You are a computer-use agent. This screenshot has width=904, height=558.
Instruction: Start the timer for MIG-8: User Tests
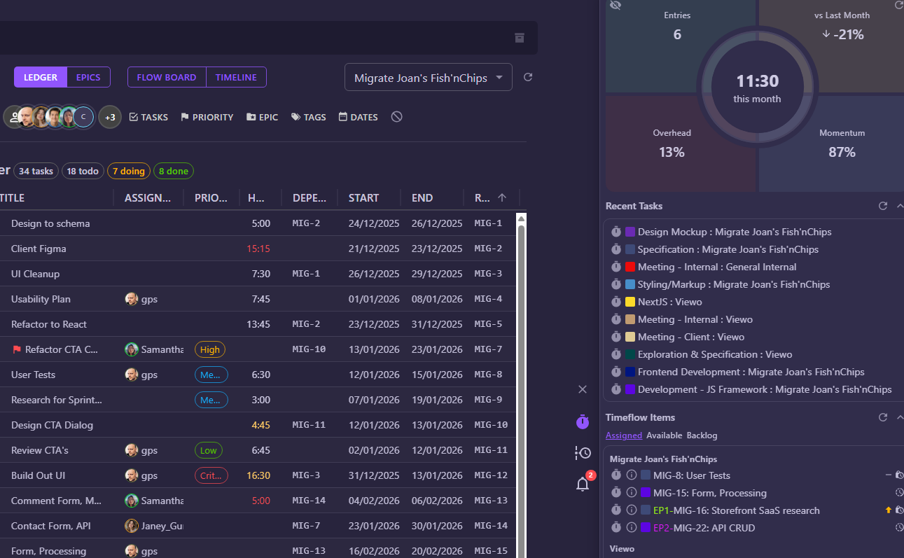point(616,475)
